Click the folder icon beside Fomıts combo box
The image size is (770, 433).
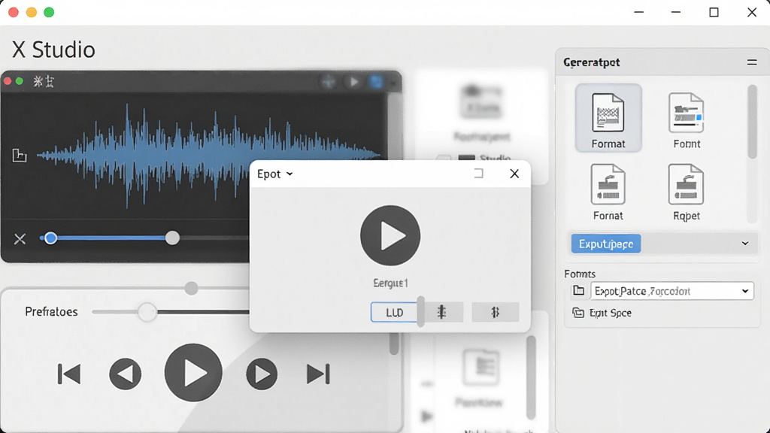click(578, 291)
